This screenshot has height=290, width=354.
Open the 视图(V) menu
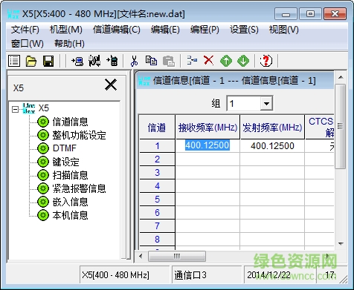tap(283, 30)
